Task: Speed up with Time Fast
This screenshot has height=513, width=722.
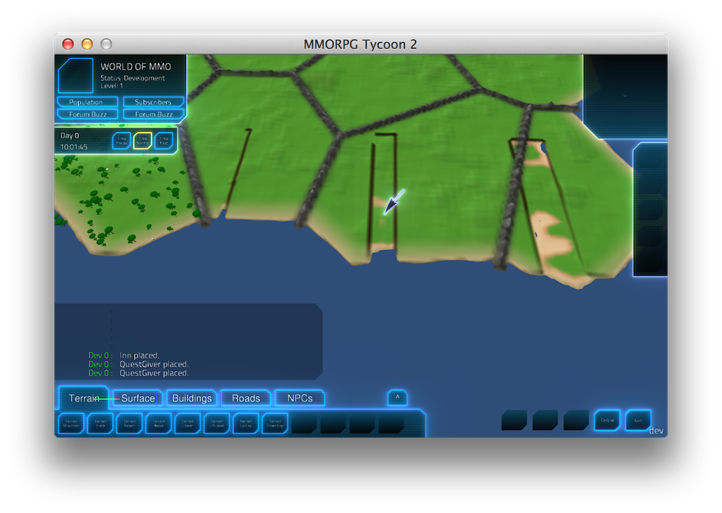Action: [x=164, y=141]
